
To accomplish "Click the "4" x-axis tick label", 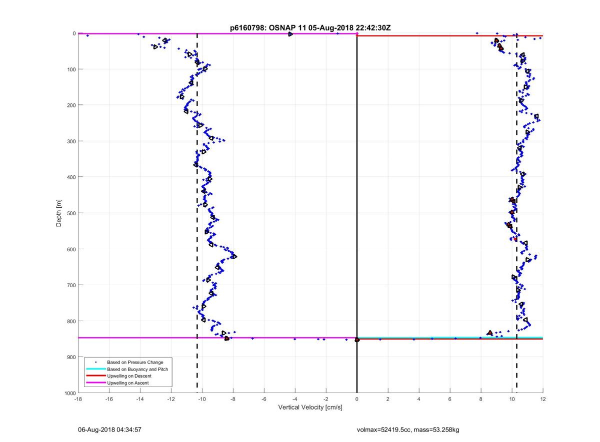I will point(419,399).
